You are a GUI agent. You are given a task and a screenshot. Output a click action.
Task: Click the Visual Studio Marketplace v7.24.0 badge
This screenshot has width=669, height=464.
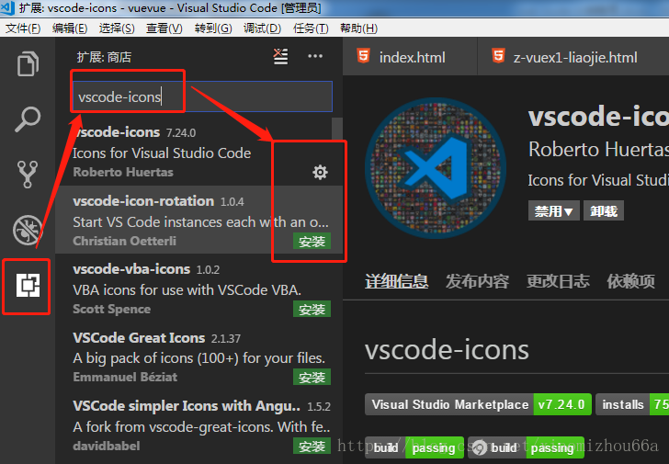478,404
